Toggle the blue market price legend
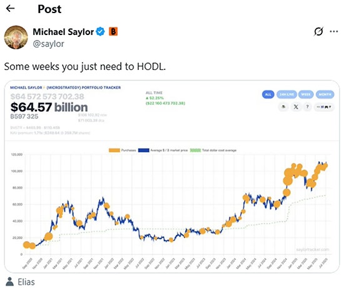Image resolution: width=344 pixels, height=288 pixels. [x=144, y=151]
